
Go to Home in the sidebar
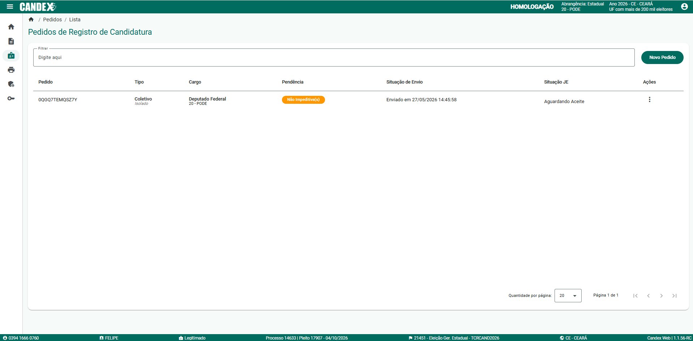pyautogui.click(x=11, y=27)
